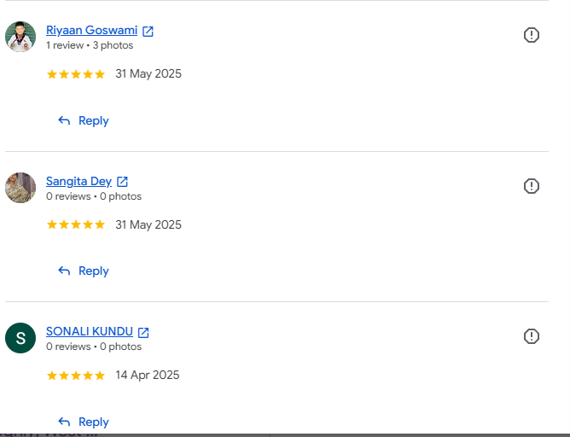Open Sangita Dey reviewer name link
This screenshot has width=570, height=437.
coord(79,181)
